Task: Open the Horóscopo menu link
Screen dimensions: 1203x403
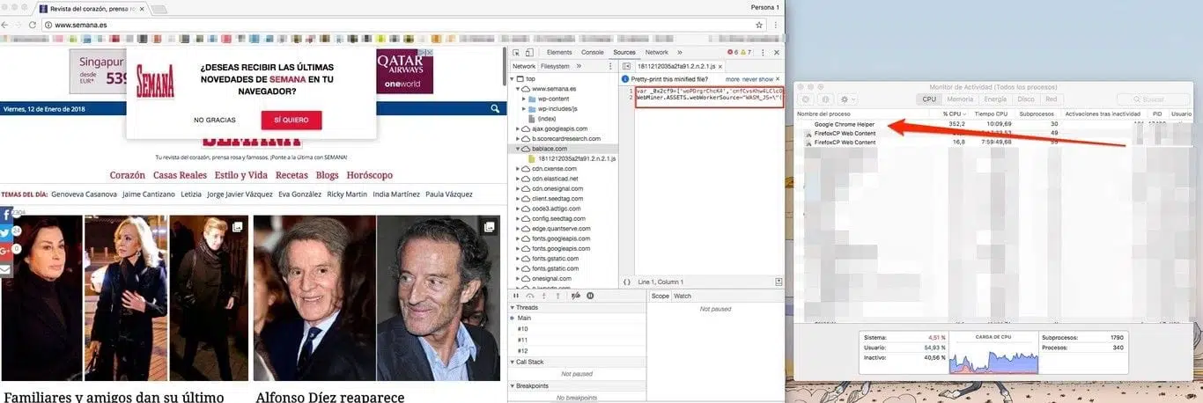Action: click(x=370, y=175)
